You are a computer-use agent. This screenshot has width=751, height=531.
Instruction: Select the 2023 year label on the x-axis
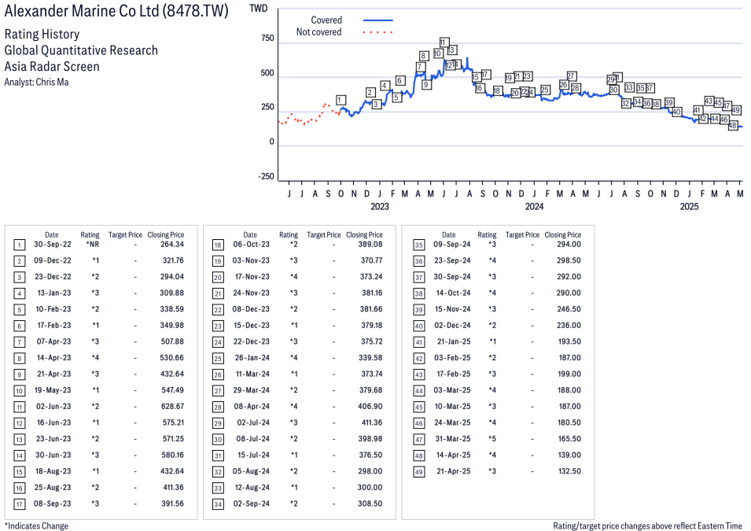[380, 207]
